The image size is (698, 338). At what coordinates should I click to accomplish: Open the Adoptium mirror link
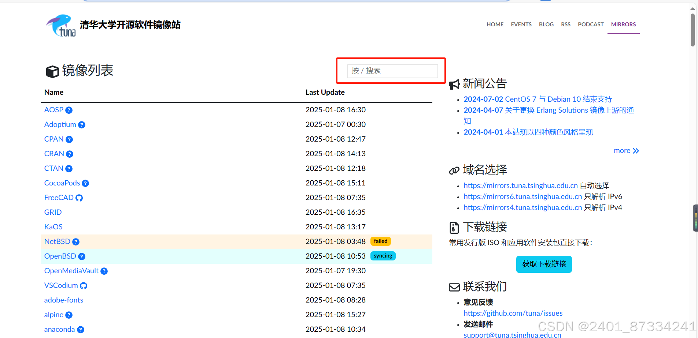tap(60, 124)
